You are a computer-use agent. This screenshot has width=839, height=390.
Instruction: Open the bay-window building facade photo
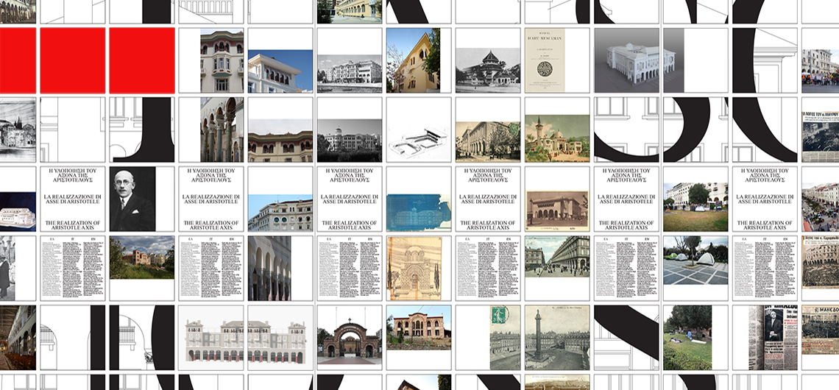[222, 60]
